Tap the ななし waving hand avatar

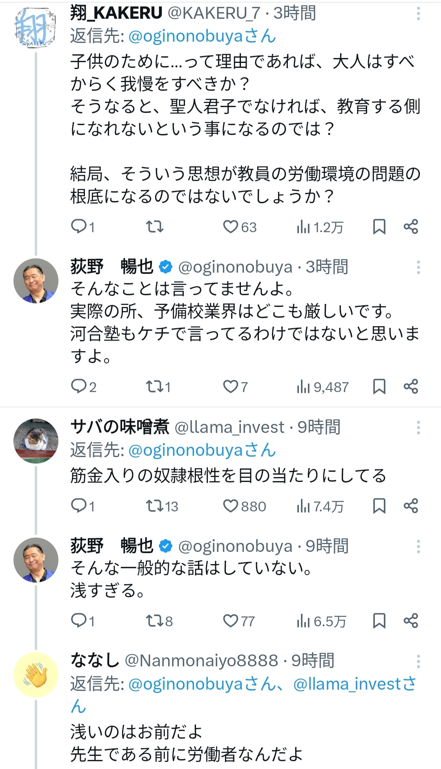pyautogui.click(x=36, y=675)
